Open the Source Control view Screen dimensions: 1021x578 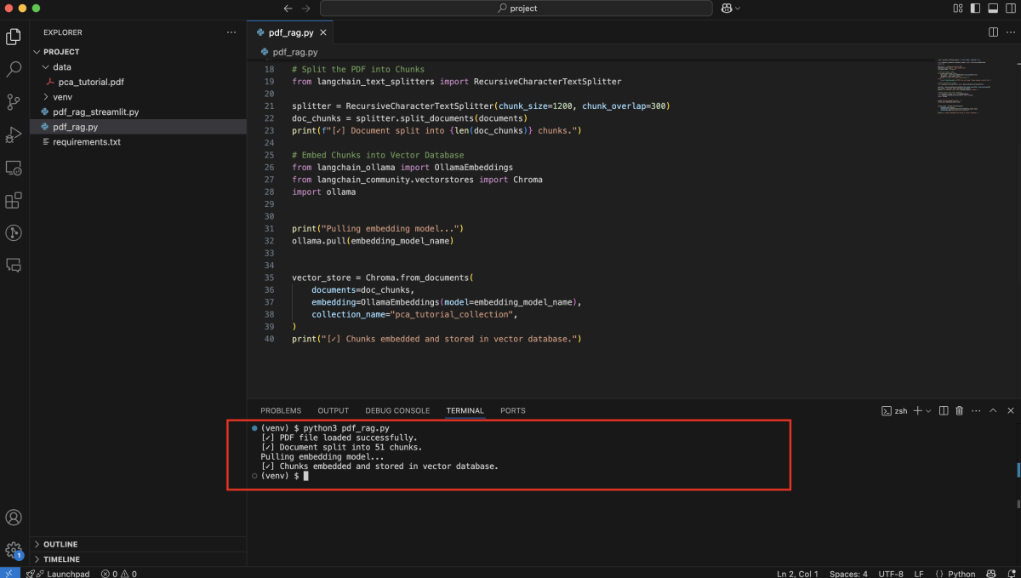tap(14, 102)
